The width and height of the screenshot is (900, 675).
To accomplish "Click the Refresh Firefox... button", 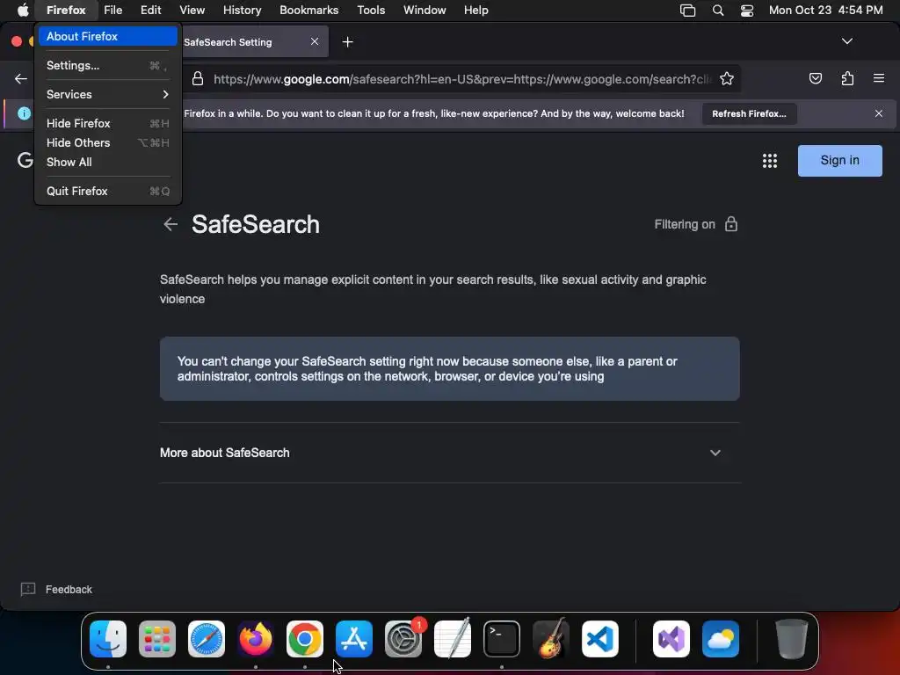I will pos(749,113).
